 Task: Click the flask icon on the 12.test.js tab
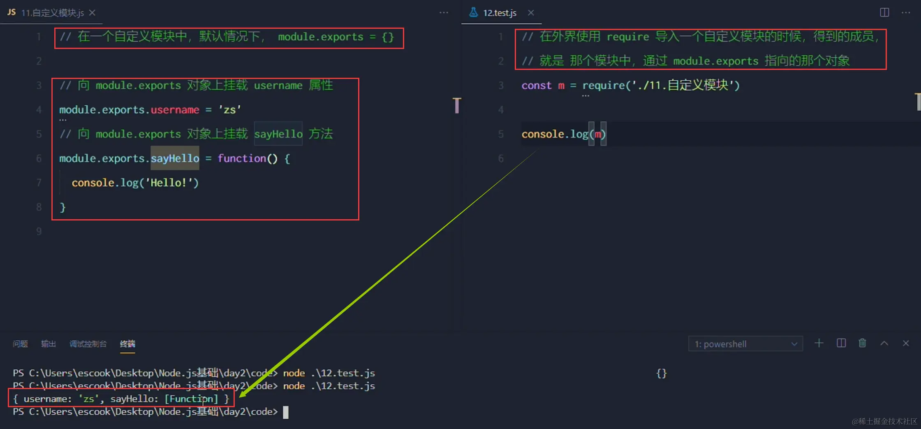coord(474,12)
